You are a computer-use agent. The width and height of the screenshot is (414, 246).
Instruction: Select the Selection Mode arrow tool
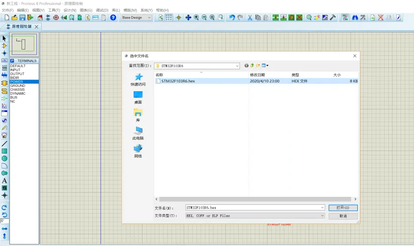click(x=4, y=39)
